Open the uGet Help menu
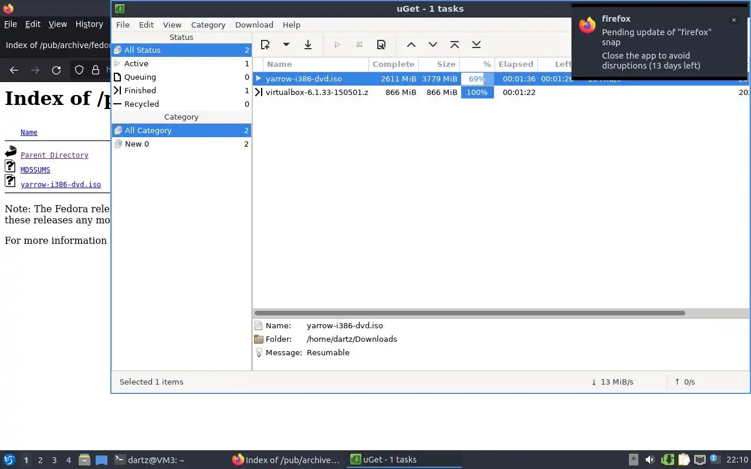 [x=292, y=25]
